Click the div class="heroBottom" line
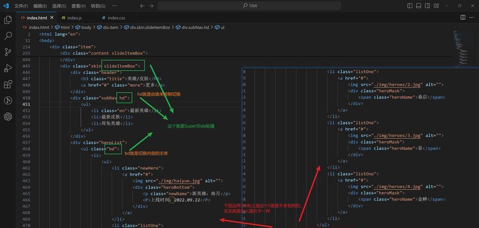The height and width of the screenshot is (228, 479). point(163,187)
